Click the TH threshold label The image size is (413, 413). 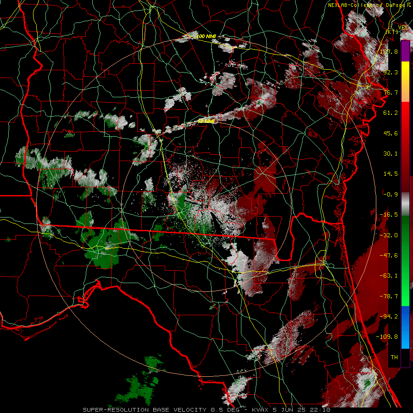point(394,357)
